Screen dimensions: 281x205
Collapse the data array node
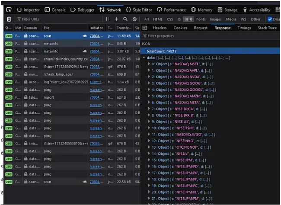tap(144, 58)
